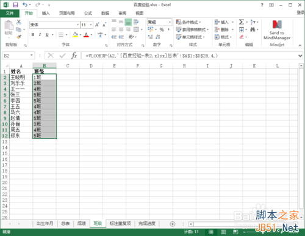Click the Insert Function fx icon

coord(74,56)
